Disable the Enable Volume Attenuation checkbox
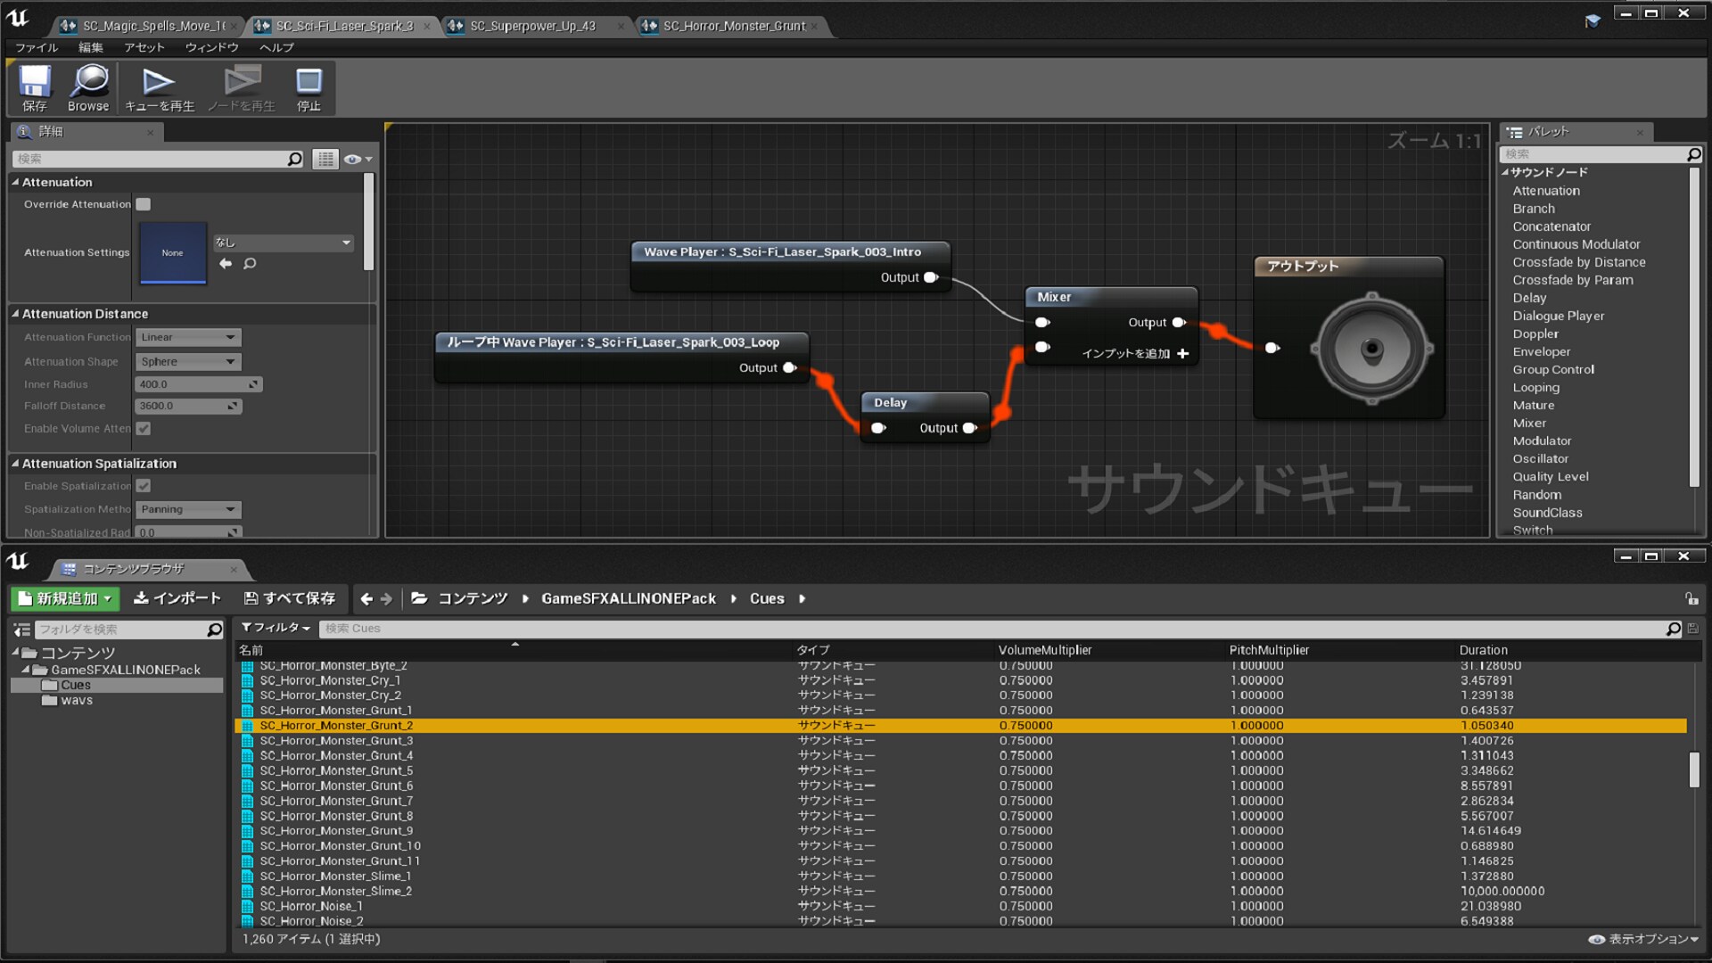Image resolution: width=1712 pixels, height=963 pixels. click(144, 428)
